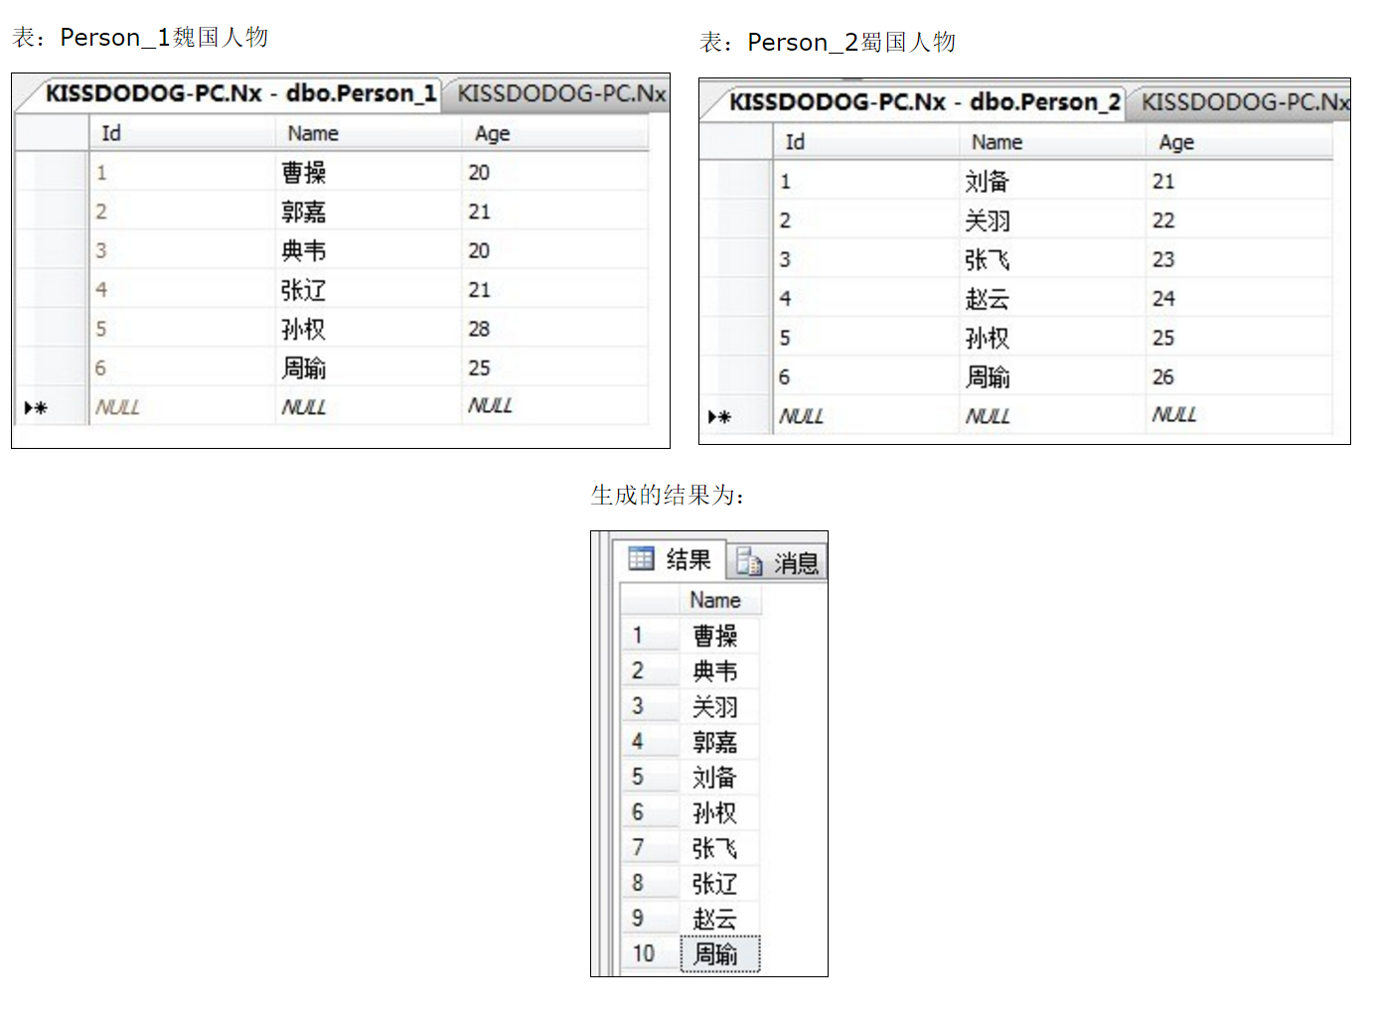Click the new-row marker in Person_2 table
1377x1017 pixels.
tap(719, 416)
